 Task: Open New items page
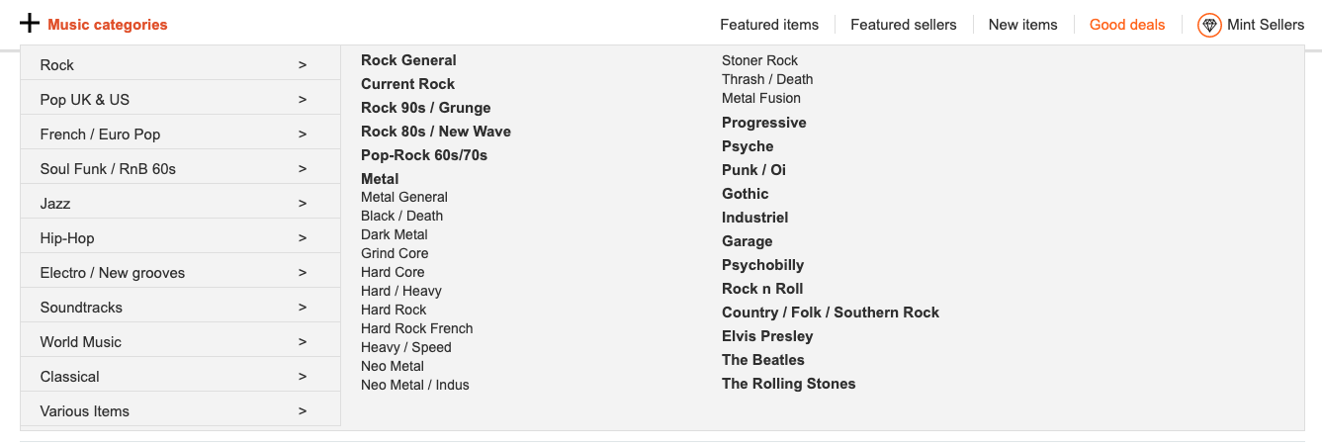pyautogui.click(x=1023, y=25)
